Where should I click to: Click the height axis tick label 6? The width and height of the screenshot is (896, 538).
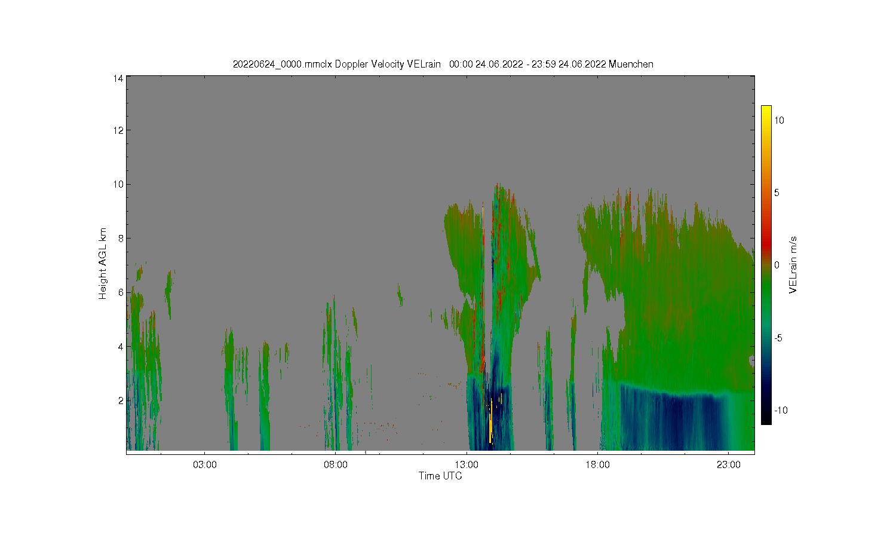pos(121,292)
